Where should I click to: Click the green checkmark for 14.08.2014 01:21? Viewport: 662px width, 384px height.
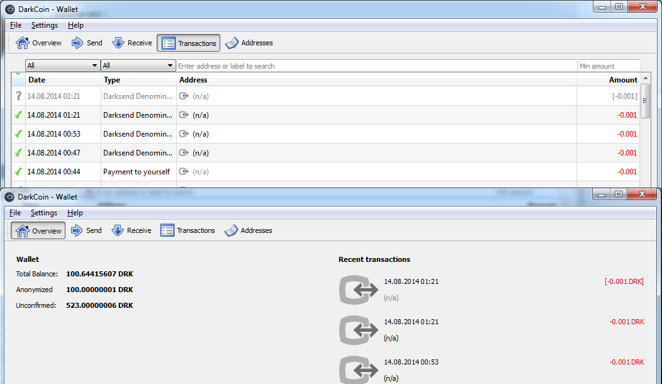point(18,115)
